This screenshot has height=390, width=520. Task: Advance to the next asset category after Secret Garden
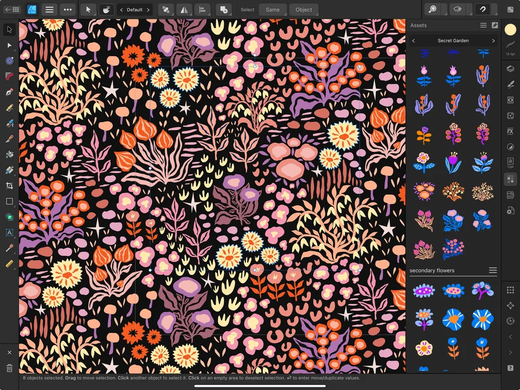click(493, 41)
